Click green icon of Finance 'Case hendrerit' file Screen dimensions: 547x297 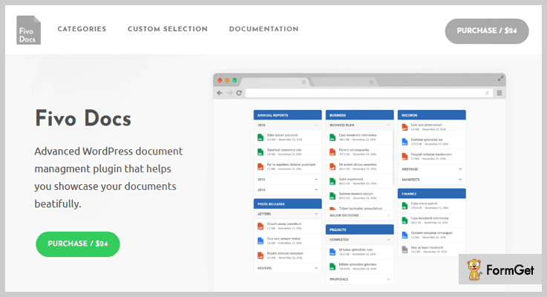(x=404, y=221)
